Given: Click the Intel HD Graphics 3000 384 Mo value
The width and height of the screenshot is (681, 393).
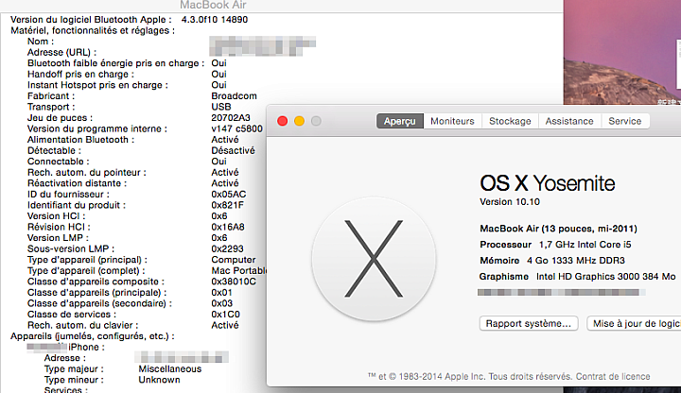Looking at the screenshot, I should click(606, 277).
